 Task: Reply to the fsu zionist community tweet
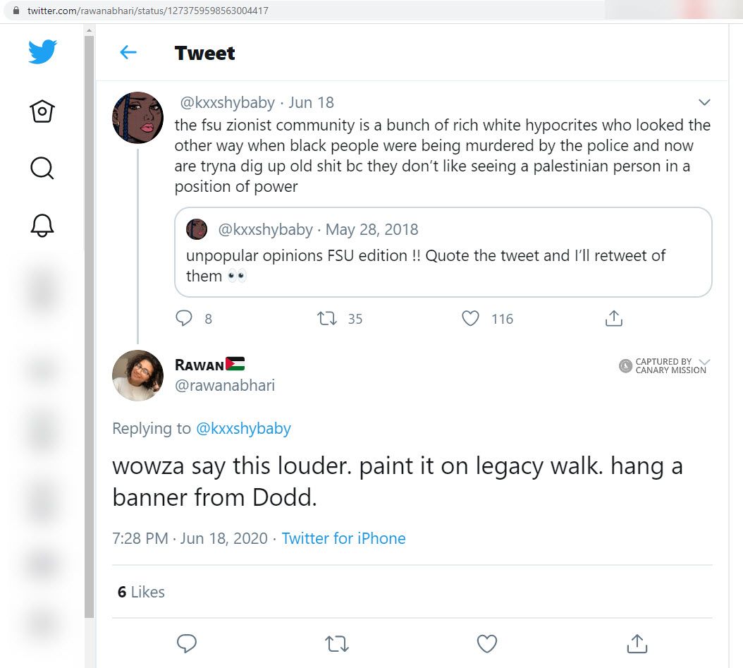click(x=185, y=318)
